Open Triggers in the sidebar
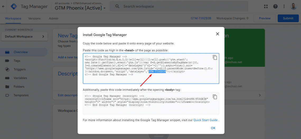The height and width of the screenshot is (139, 301). 20,69
